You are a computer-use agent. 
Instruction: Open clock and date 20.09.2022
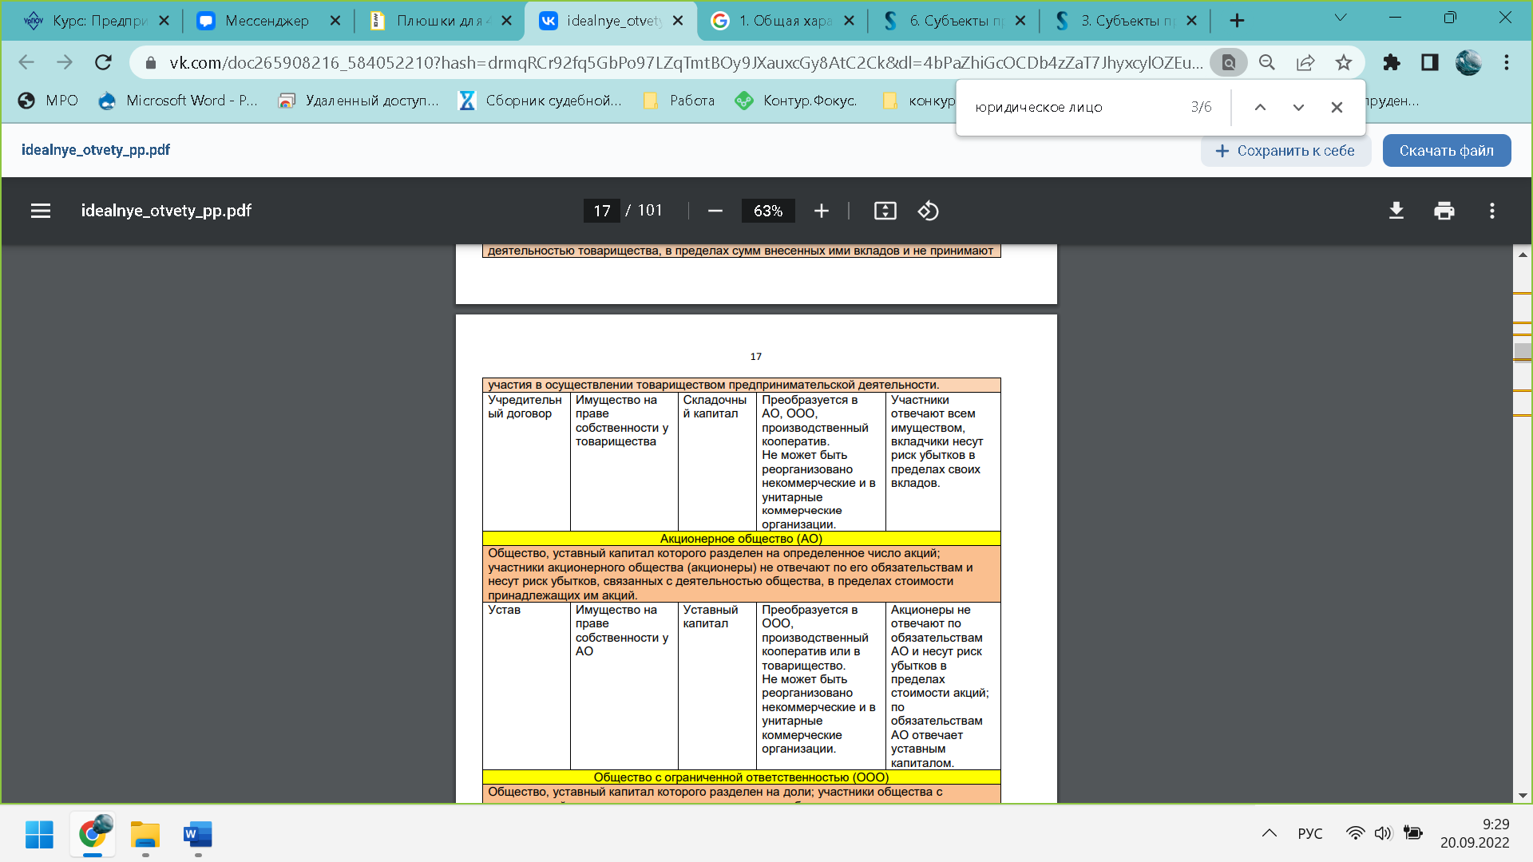(1475, 833)
